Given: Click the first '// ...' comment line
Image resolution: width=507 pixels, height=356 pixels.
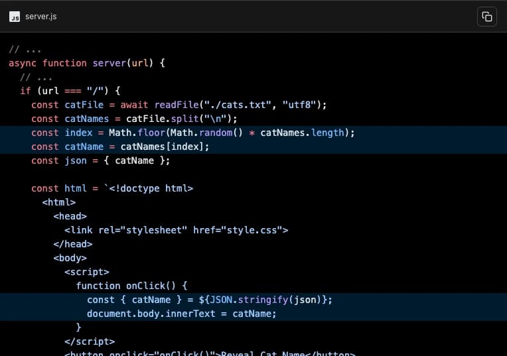Looking at the screenshot, I should 25,50.
